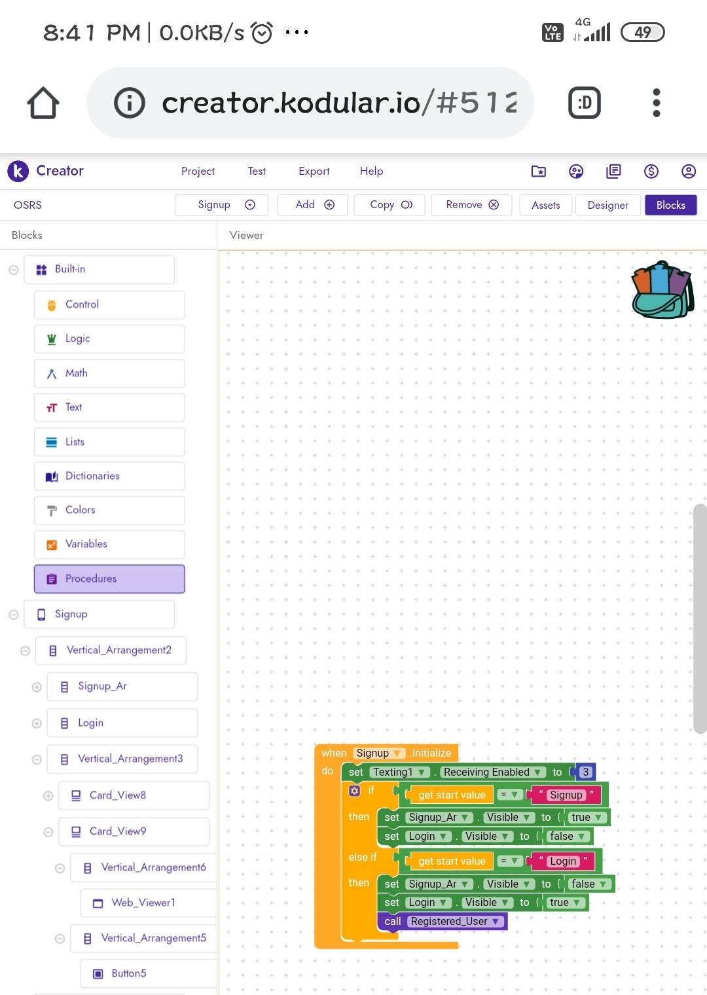Open the user account icon
Image resolution: width=707 pixels, height=995 pixels.
tap(688, 171)
